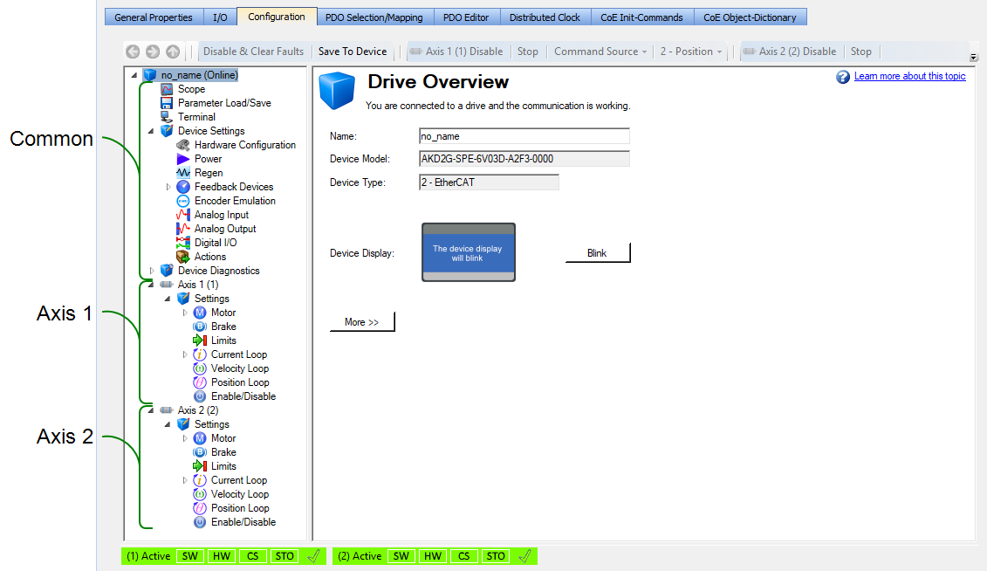
Task: Switch to the PDO Editor tab
Action: (466, 17)
